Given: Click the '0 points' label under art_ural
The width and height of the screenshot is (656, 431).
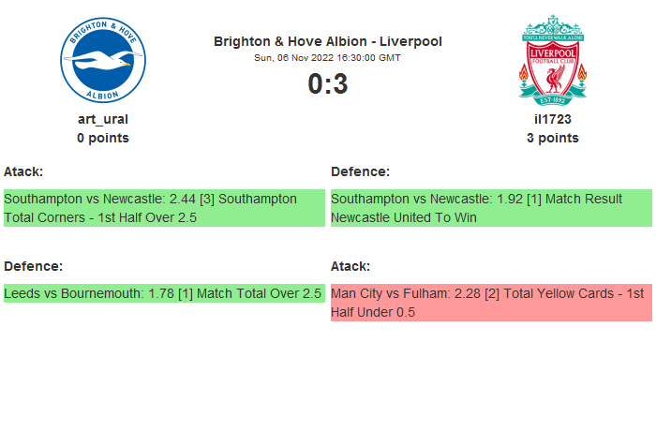Looking at the screenshot, I should click(102, 138).
